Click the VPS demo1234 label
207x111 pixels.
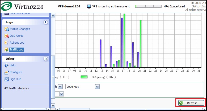pos(69,6)
